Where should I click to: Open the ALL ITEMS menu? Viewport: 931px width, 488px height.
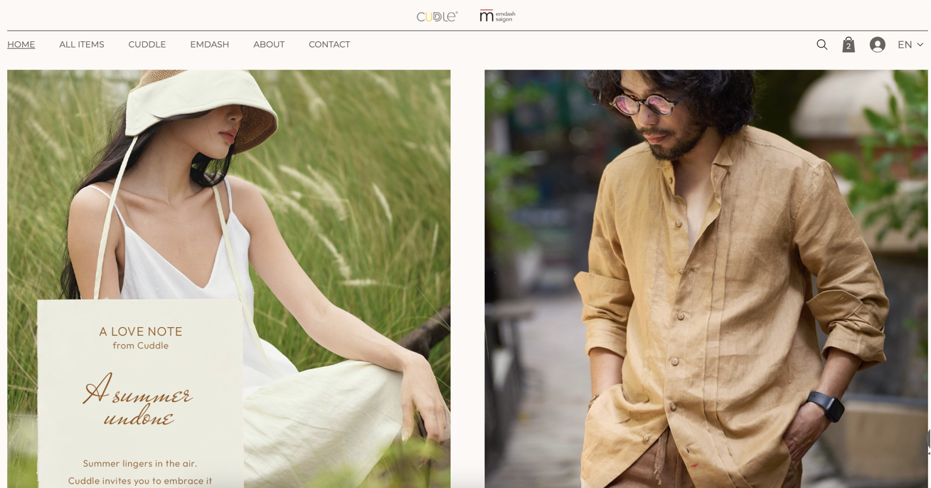click(82, 45)
